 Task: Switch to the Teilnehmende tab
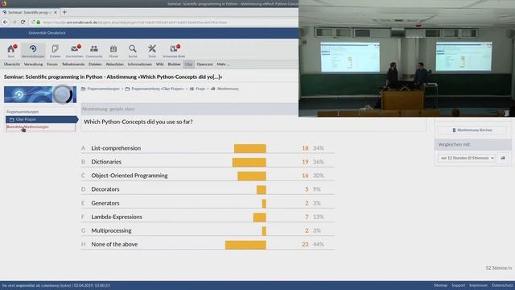[73, 64]
